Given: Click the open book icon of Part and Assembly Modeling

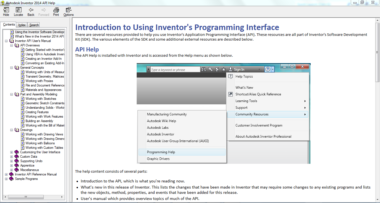Looking at the screenshot, I should [17, 94].
